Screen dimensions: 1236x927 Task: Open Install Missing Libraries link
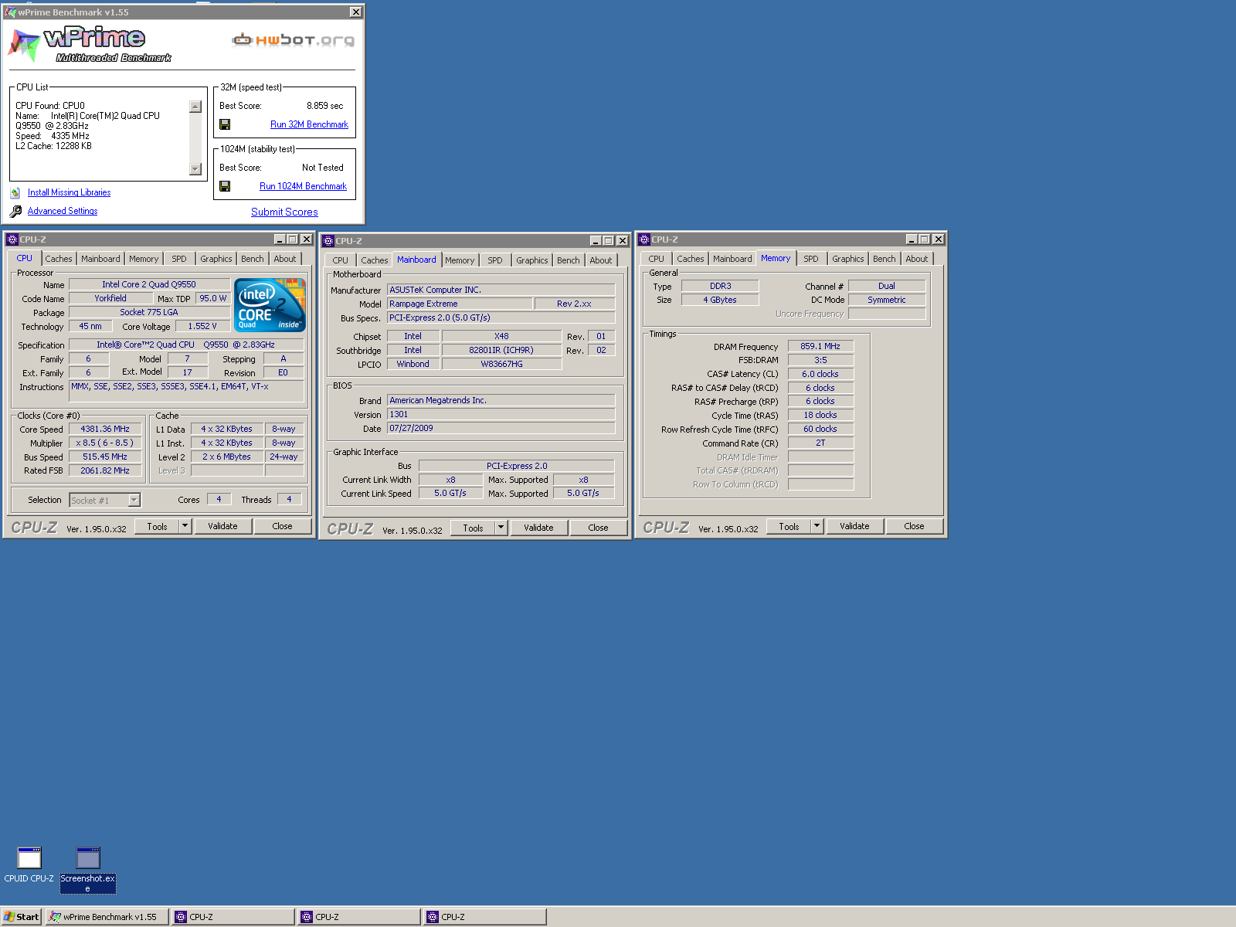coord(69,192)
